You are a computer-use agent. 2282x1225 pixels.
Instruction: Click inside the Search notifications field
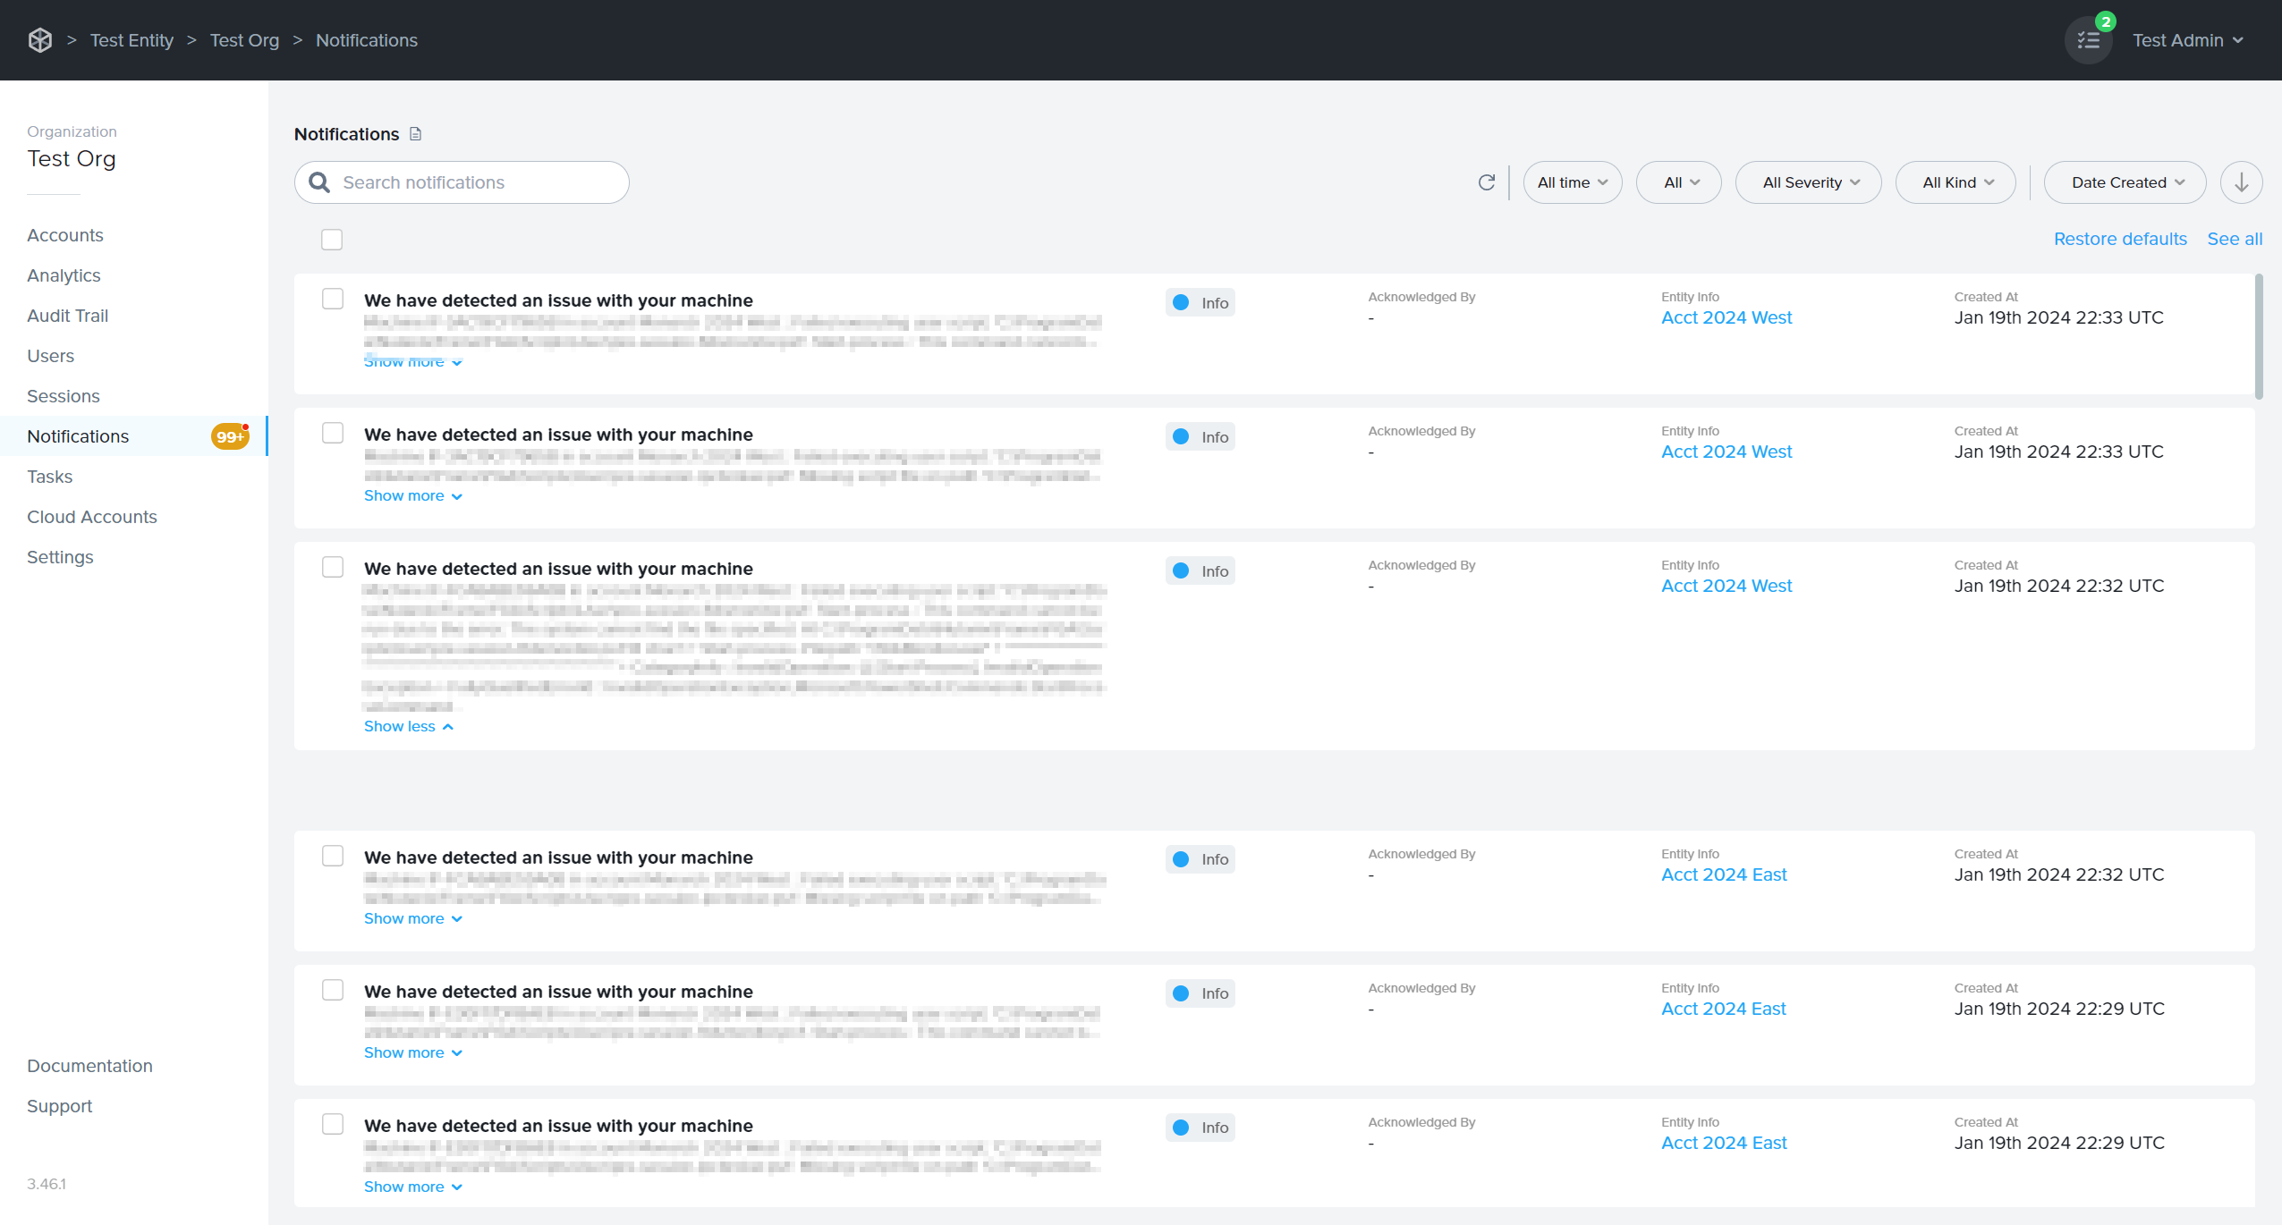point(465,182)
